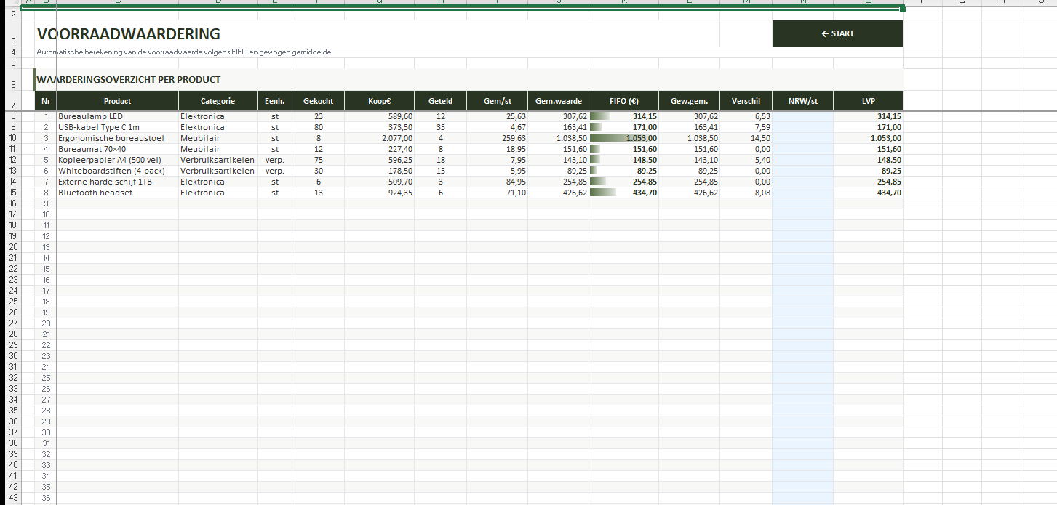
Task: Select the empty NRW/st cell for Bureaulamp LED
Action: point(802,116)
